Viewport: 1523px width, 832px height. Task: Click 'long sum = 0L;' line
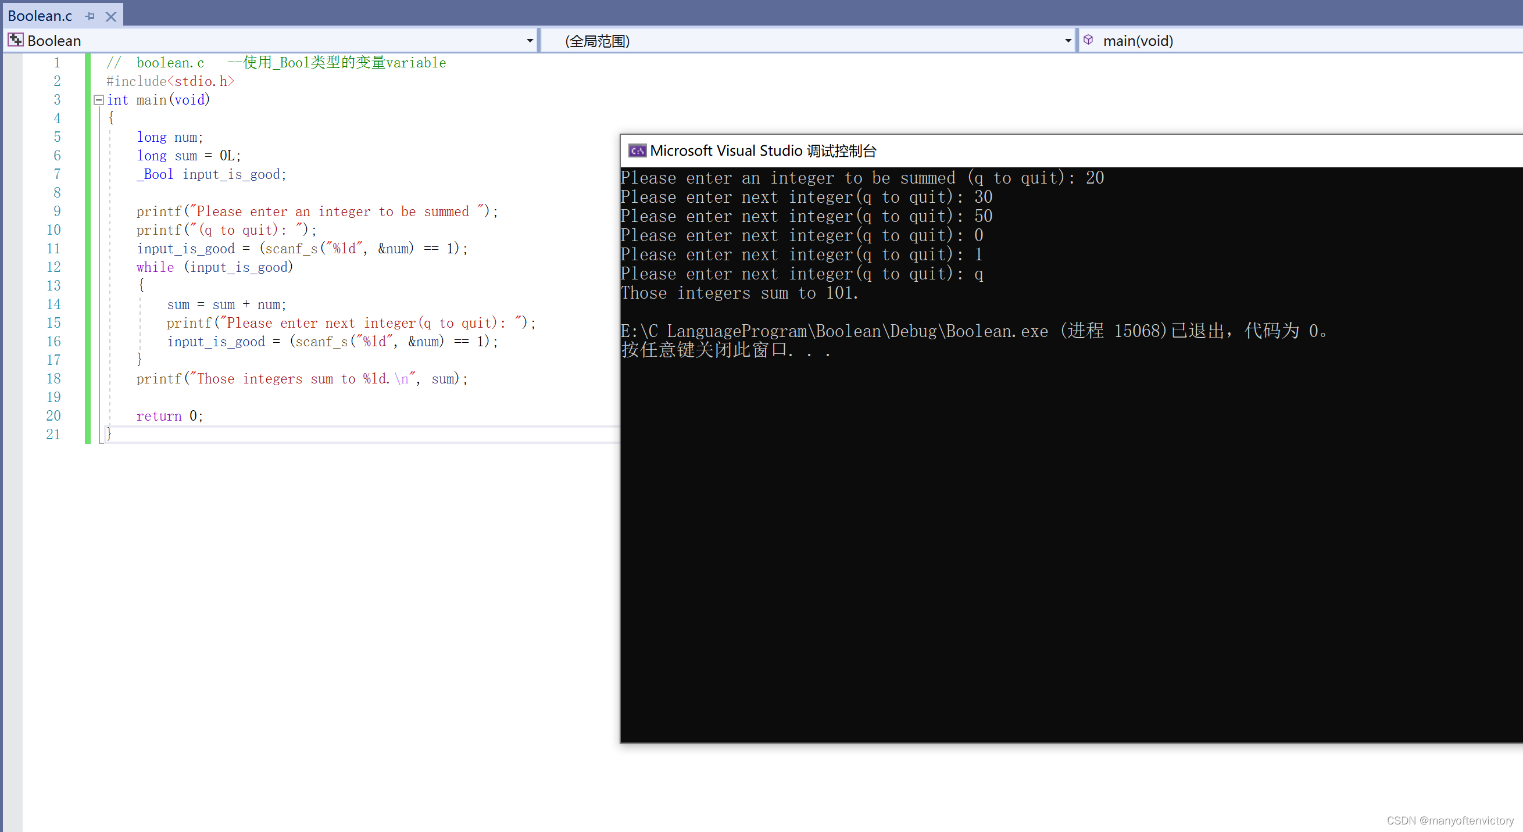(188, 155)
